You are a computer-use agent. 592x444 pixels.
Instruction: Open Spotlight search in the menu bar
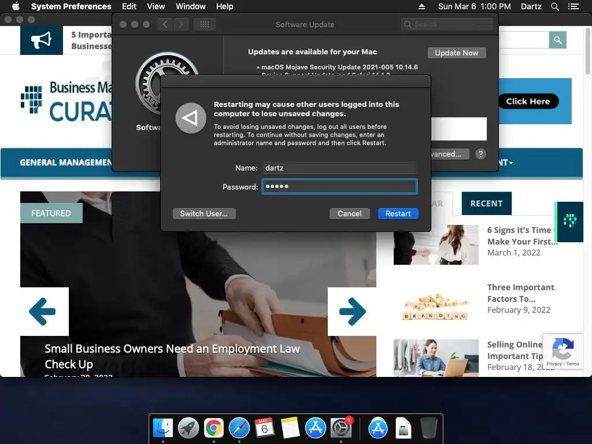pyautogui.click(x=554, y=6)
